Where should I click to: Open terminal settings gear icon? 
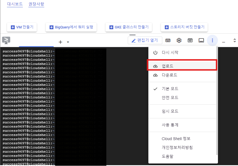179,40
